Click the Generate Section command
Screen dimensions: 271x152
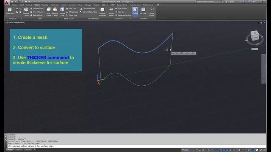(123, 15)
